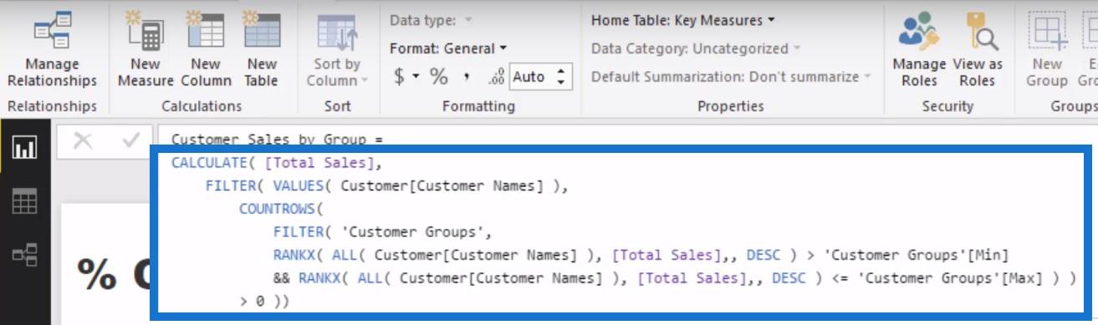Image resolution: width=1098 pixels, height=325 pixels.
Task: Expand the Format: General dropdown
Action: tap(448, 48)
